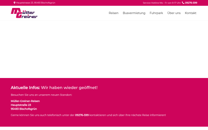Click the Aktuelle Infos heading
The height and width of the screenshot is (130, 208).
click(x=54, y=88)
